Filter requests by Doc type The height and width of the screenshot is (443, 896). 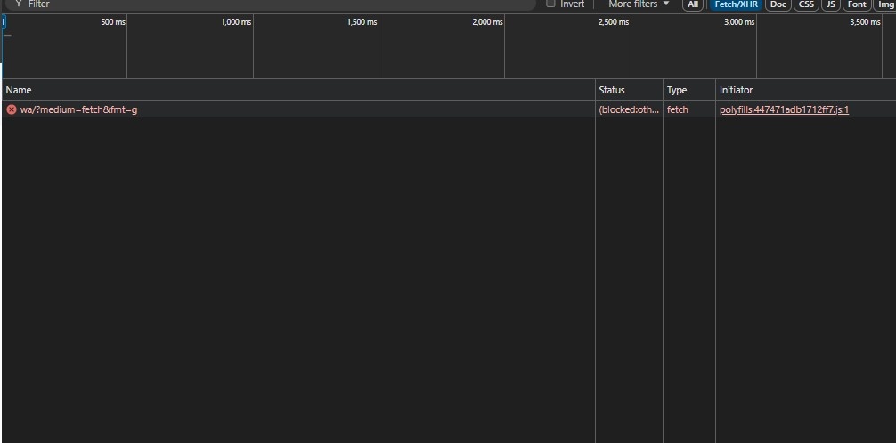[x=778, y=4]
